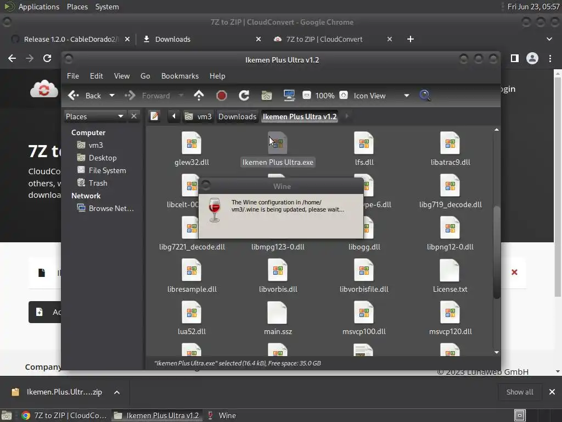Open Chrome three-dot menu

click(550, 58)
